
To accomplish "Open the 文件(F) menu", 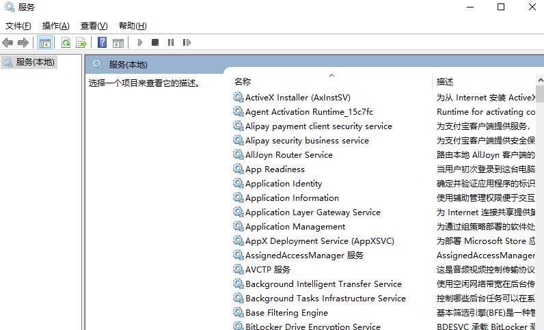I will 18,26.
